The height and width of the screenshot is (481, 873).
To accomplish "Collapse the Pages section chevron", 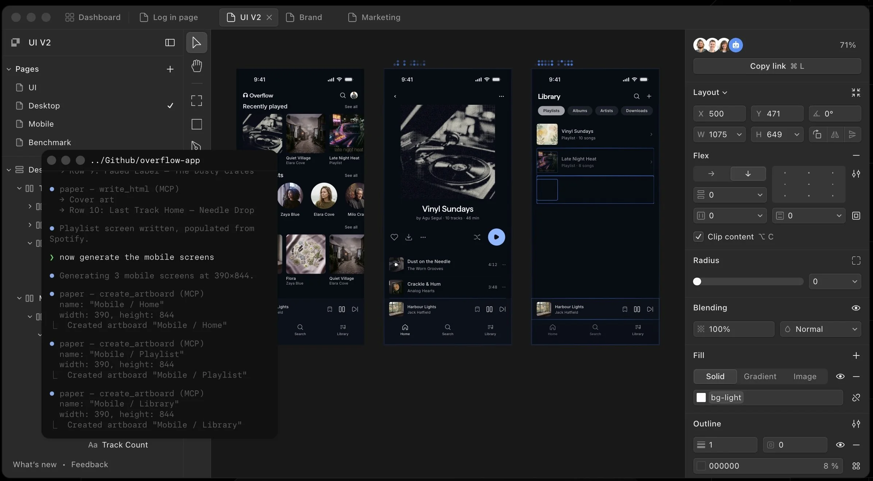I will (x=9, y=69).
